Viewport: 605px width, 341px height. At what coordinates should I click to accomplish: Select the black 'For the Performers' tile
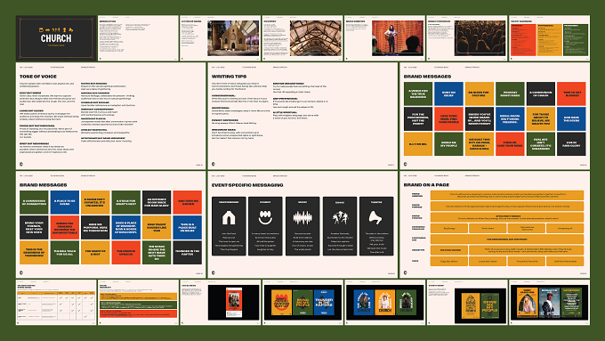[418, 119]
